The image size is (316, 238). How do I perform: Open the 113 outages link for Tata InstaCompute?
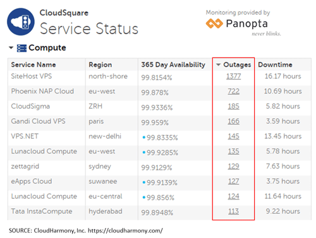(233, 211)
